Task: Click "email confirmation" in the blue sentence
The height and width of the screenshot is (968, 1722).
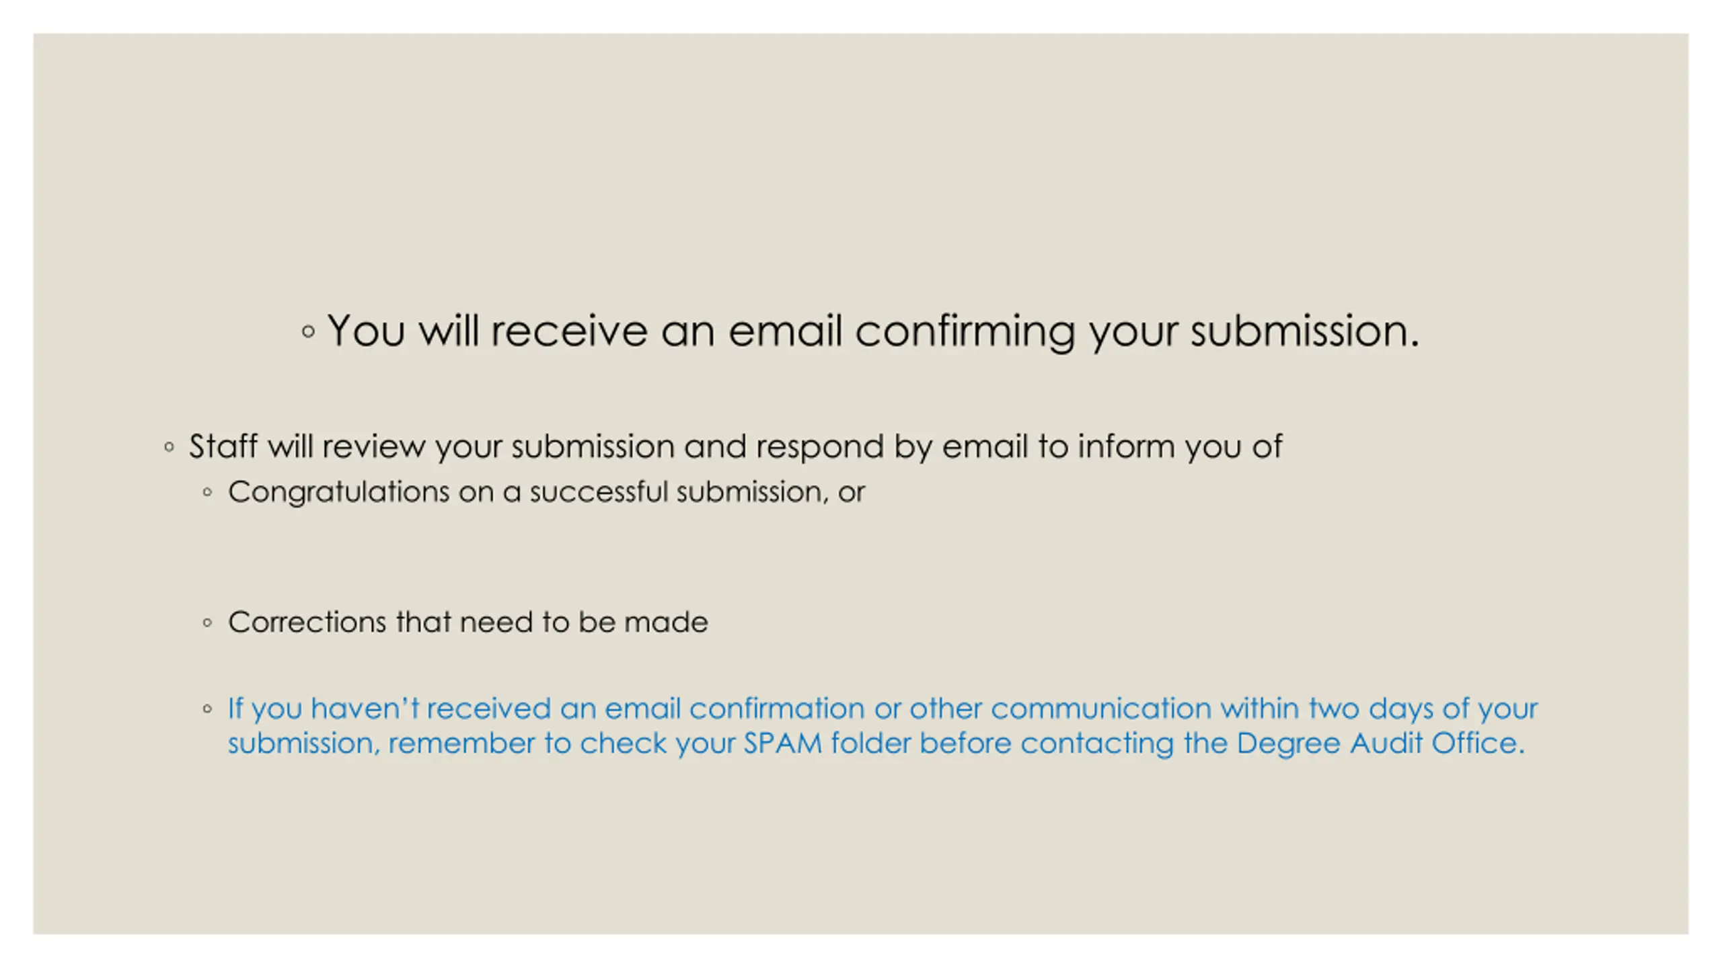Action: pyautogui.click(x=734, y=709)
